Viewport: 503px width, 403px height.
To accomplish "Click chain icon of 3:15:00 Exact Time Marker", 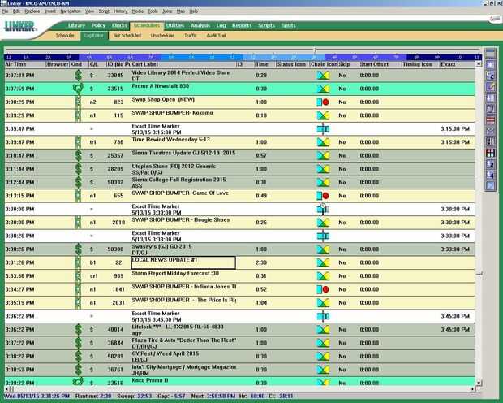I will point(323,128).
